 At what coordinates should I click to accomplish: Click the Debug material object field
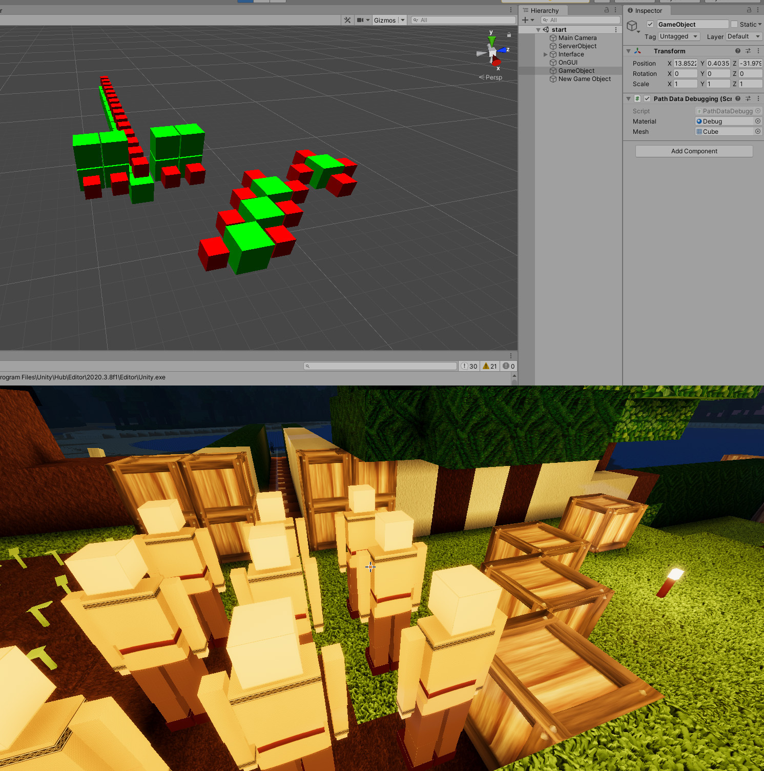[725, 121]
